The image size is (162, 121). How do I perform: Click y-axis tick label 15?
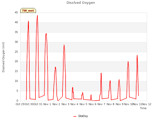tap(16, 71)
